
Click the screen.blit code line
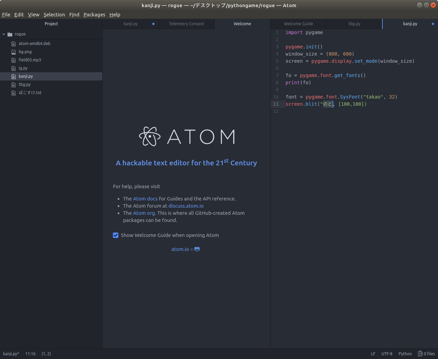pyautogui.click(x=326, y=104)
